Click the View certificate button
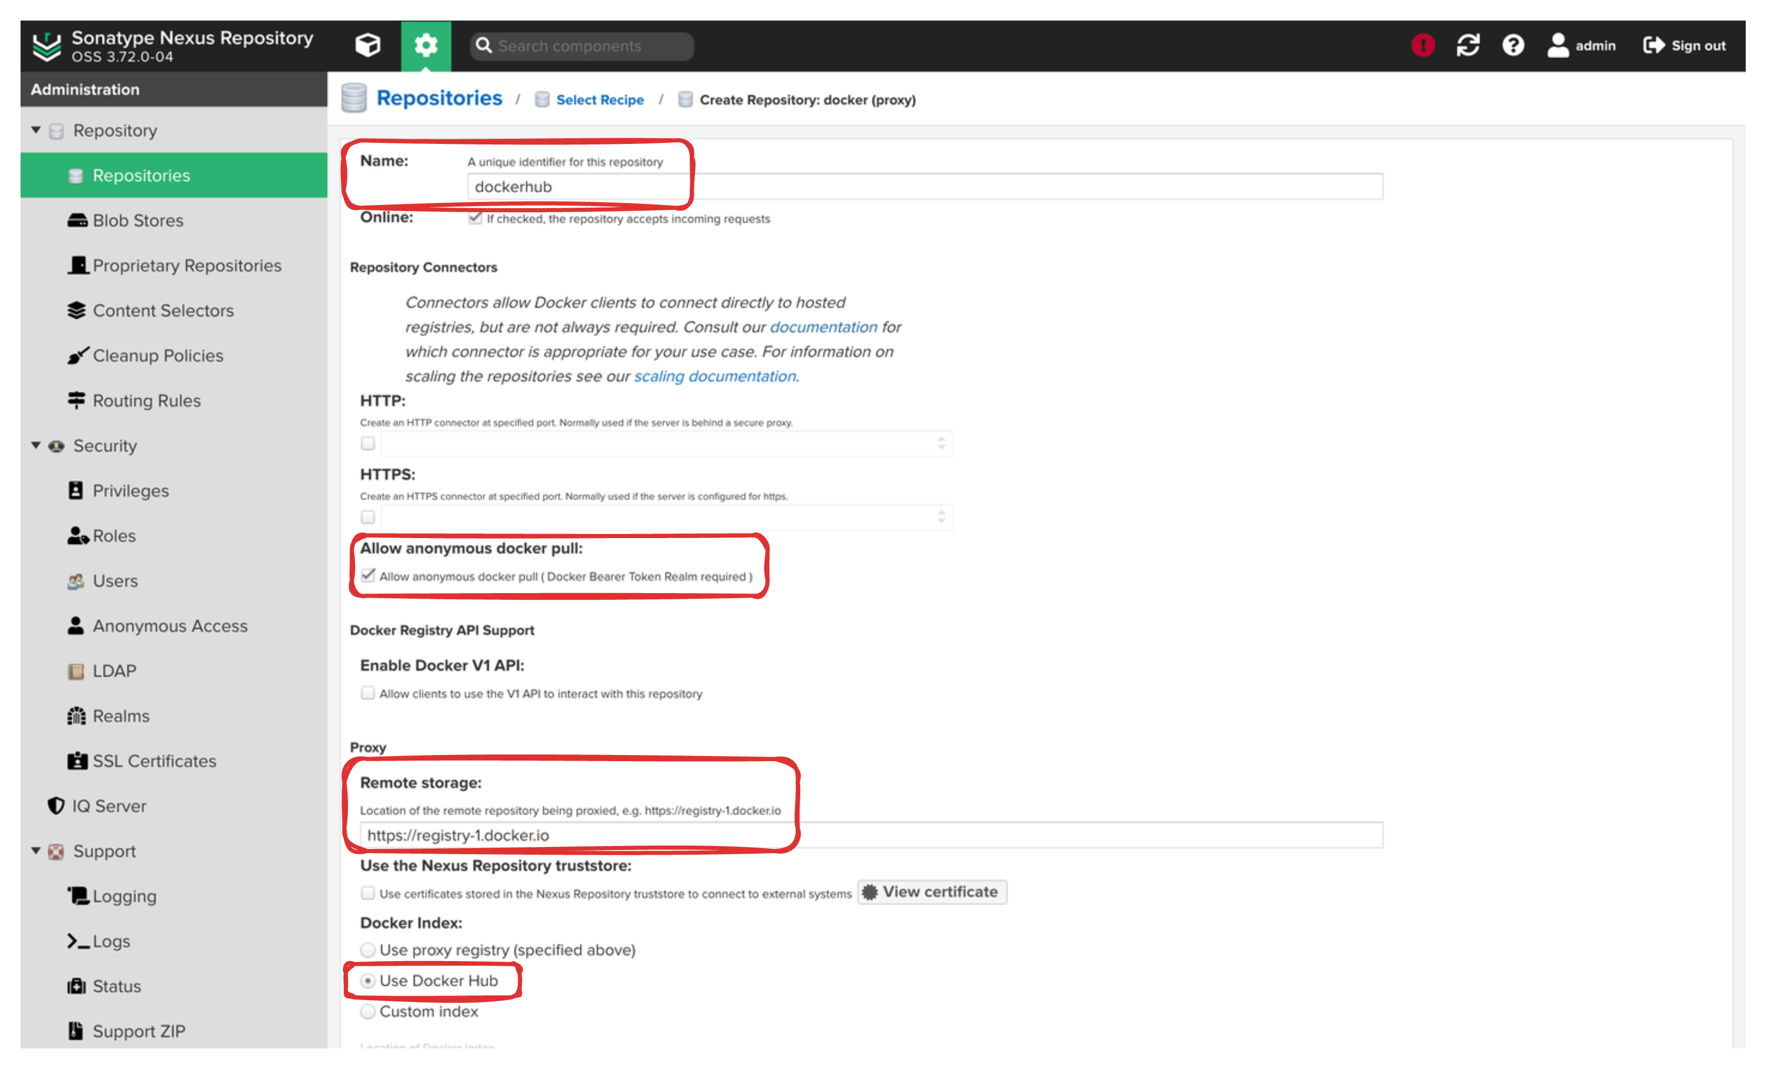The height and width of the screenshot is (1069, 1766). pos(932,893)
